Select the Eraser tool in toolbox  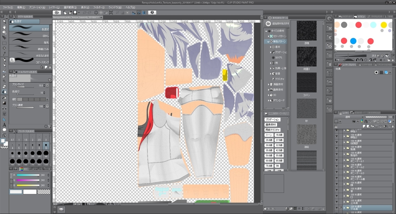click(x=4, y=86)
